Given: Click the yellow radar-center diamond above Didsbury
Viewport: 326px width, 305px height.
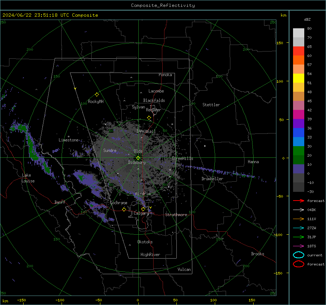Looking at the screenshot, I should [138, 158].
